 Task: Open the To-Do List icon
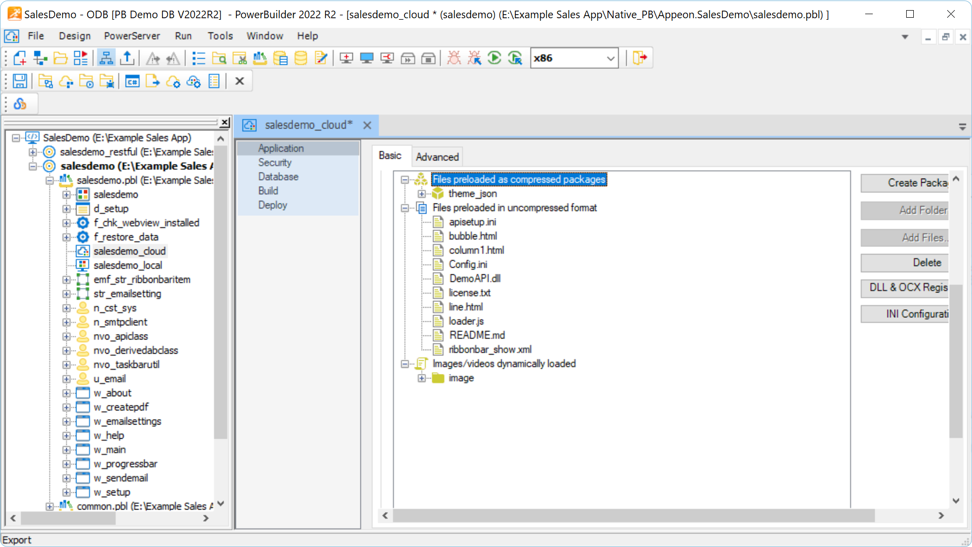click(x=198, y=58)
